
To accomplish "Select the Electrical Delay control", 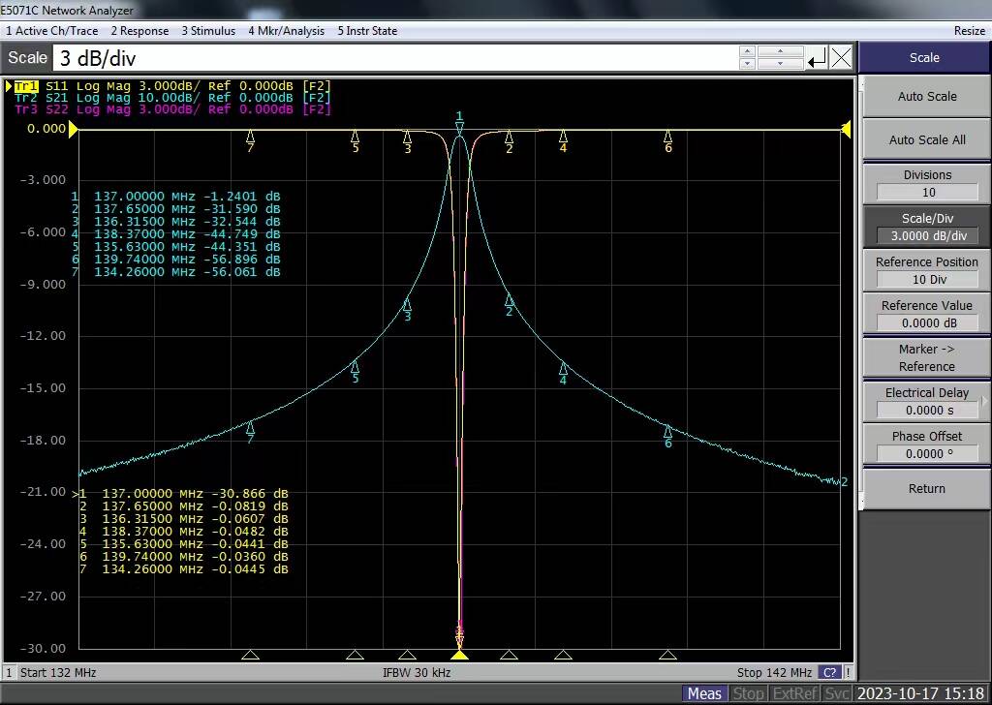I will [924, 400].
